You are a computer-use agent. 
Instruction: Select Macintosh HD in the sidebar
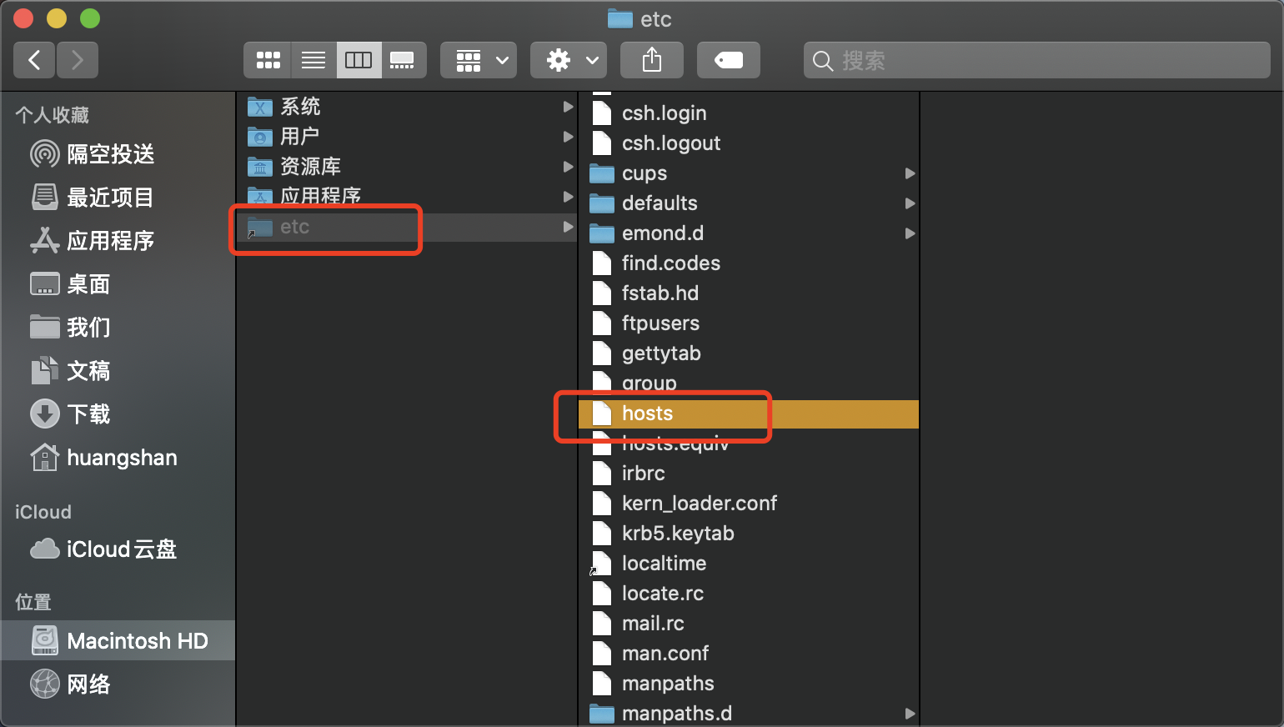point(117,641)
